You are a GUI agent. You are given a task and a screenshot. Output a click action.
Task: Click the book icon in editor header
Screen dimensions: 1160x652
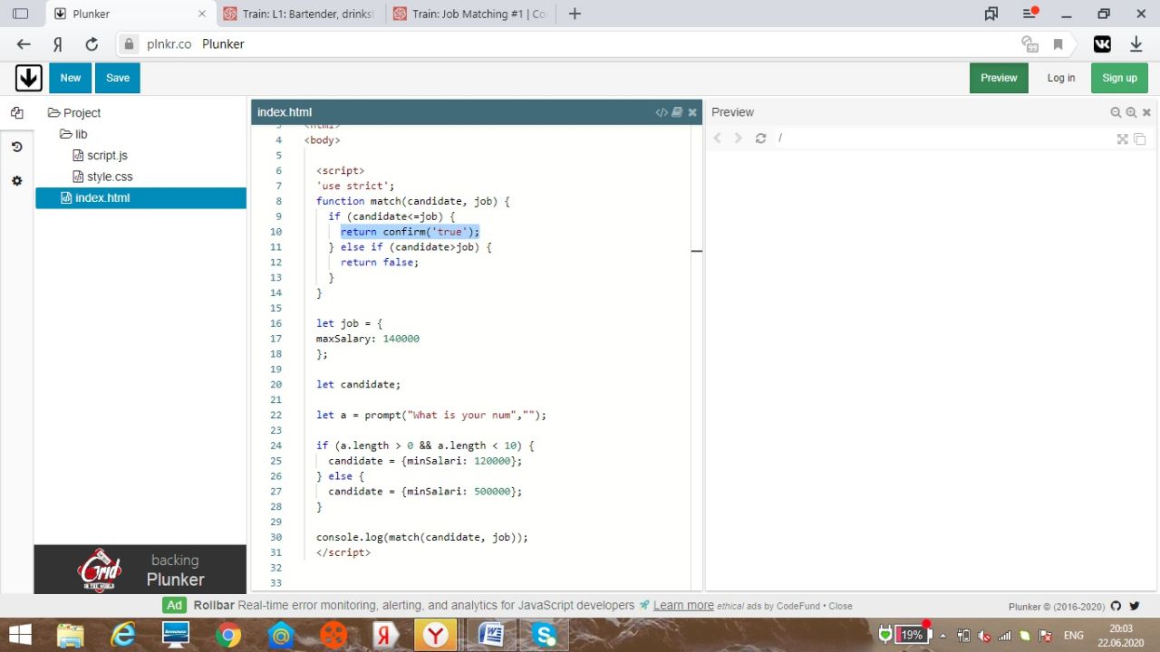tap(677, 112)
